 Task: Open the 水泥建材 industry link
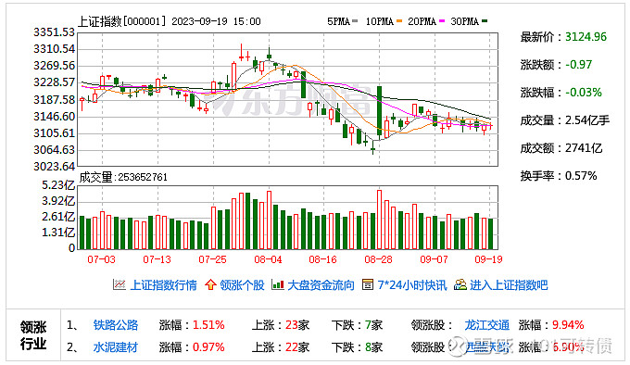116,346
